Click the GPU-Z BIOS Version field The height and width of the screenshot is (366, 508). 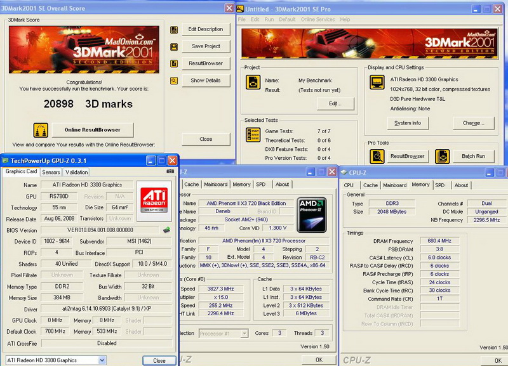(x=100, y=230)
